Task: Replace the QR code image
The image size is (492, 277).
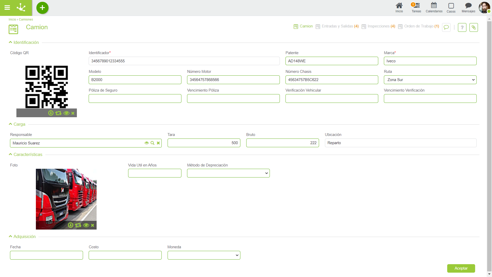Action: (58, 113)
